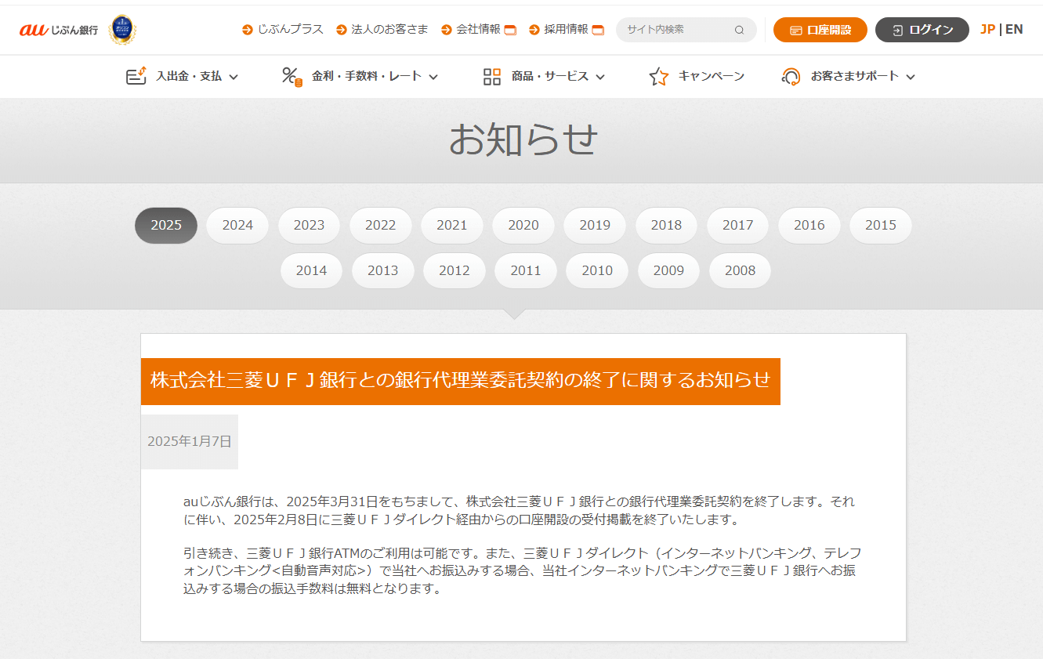Click the 商品・サービス grid icon
The height and width of the screenshot is (659, 1043).
click(492, 76)
